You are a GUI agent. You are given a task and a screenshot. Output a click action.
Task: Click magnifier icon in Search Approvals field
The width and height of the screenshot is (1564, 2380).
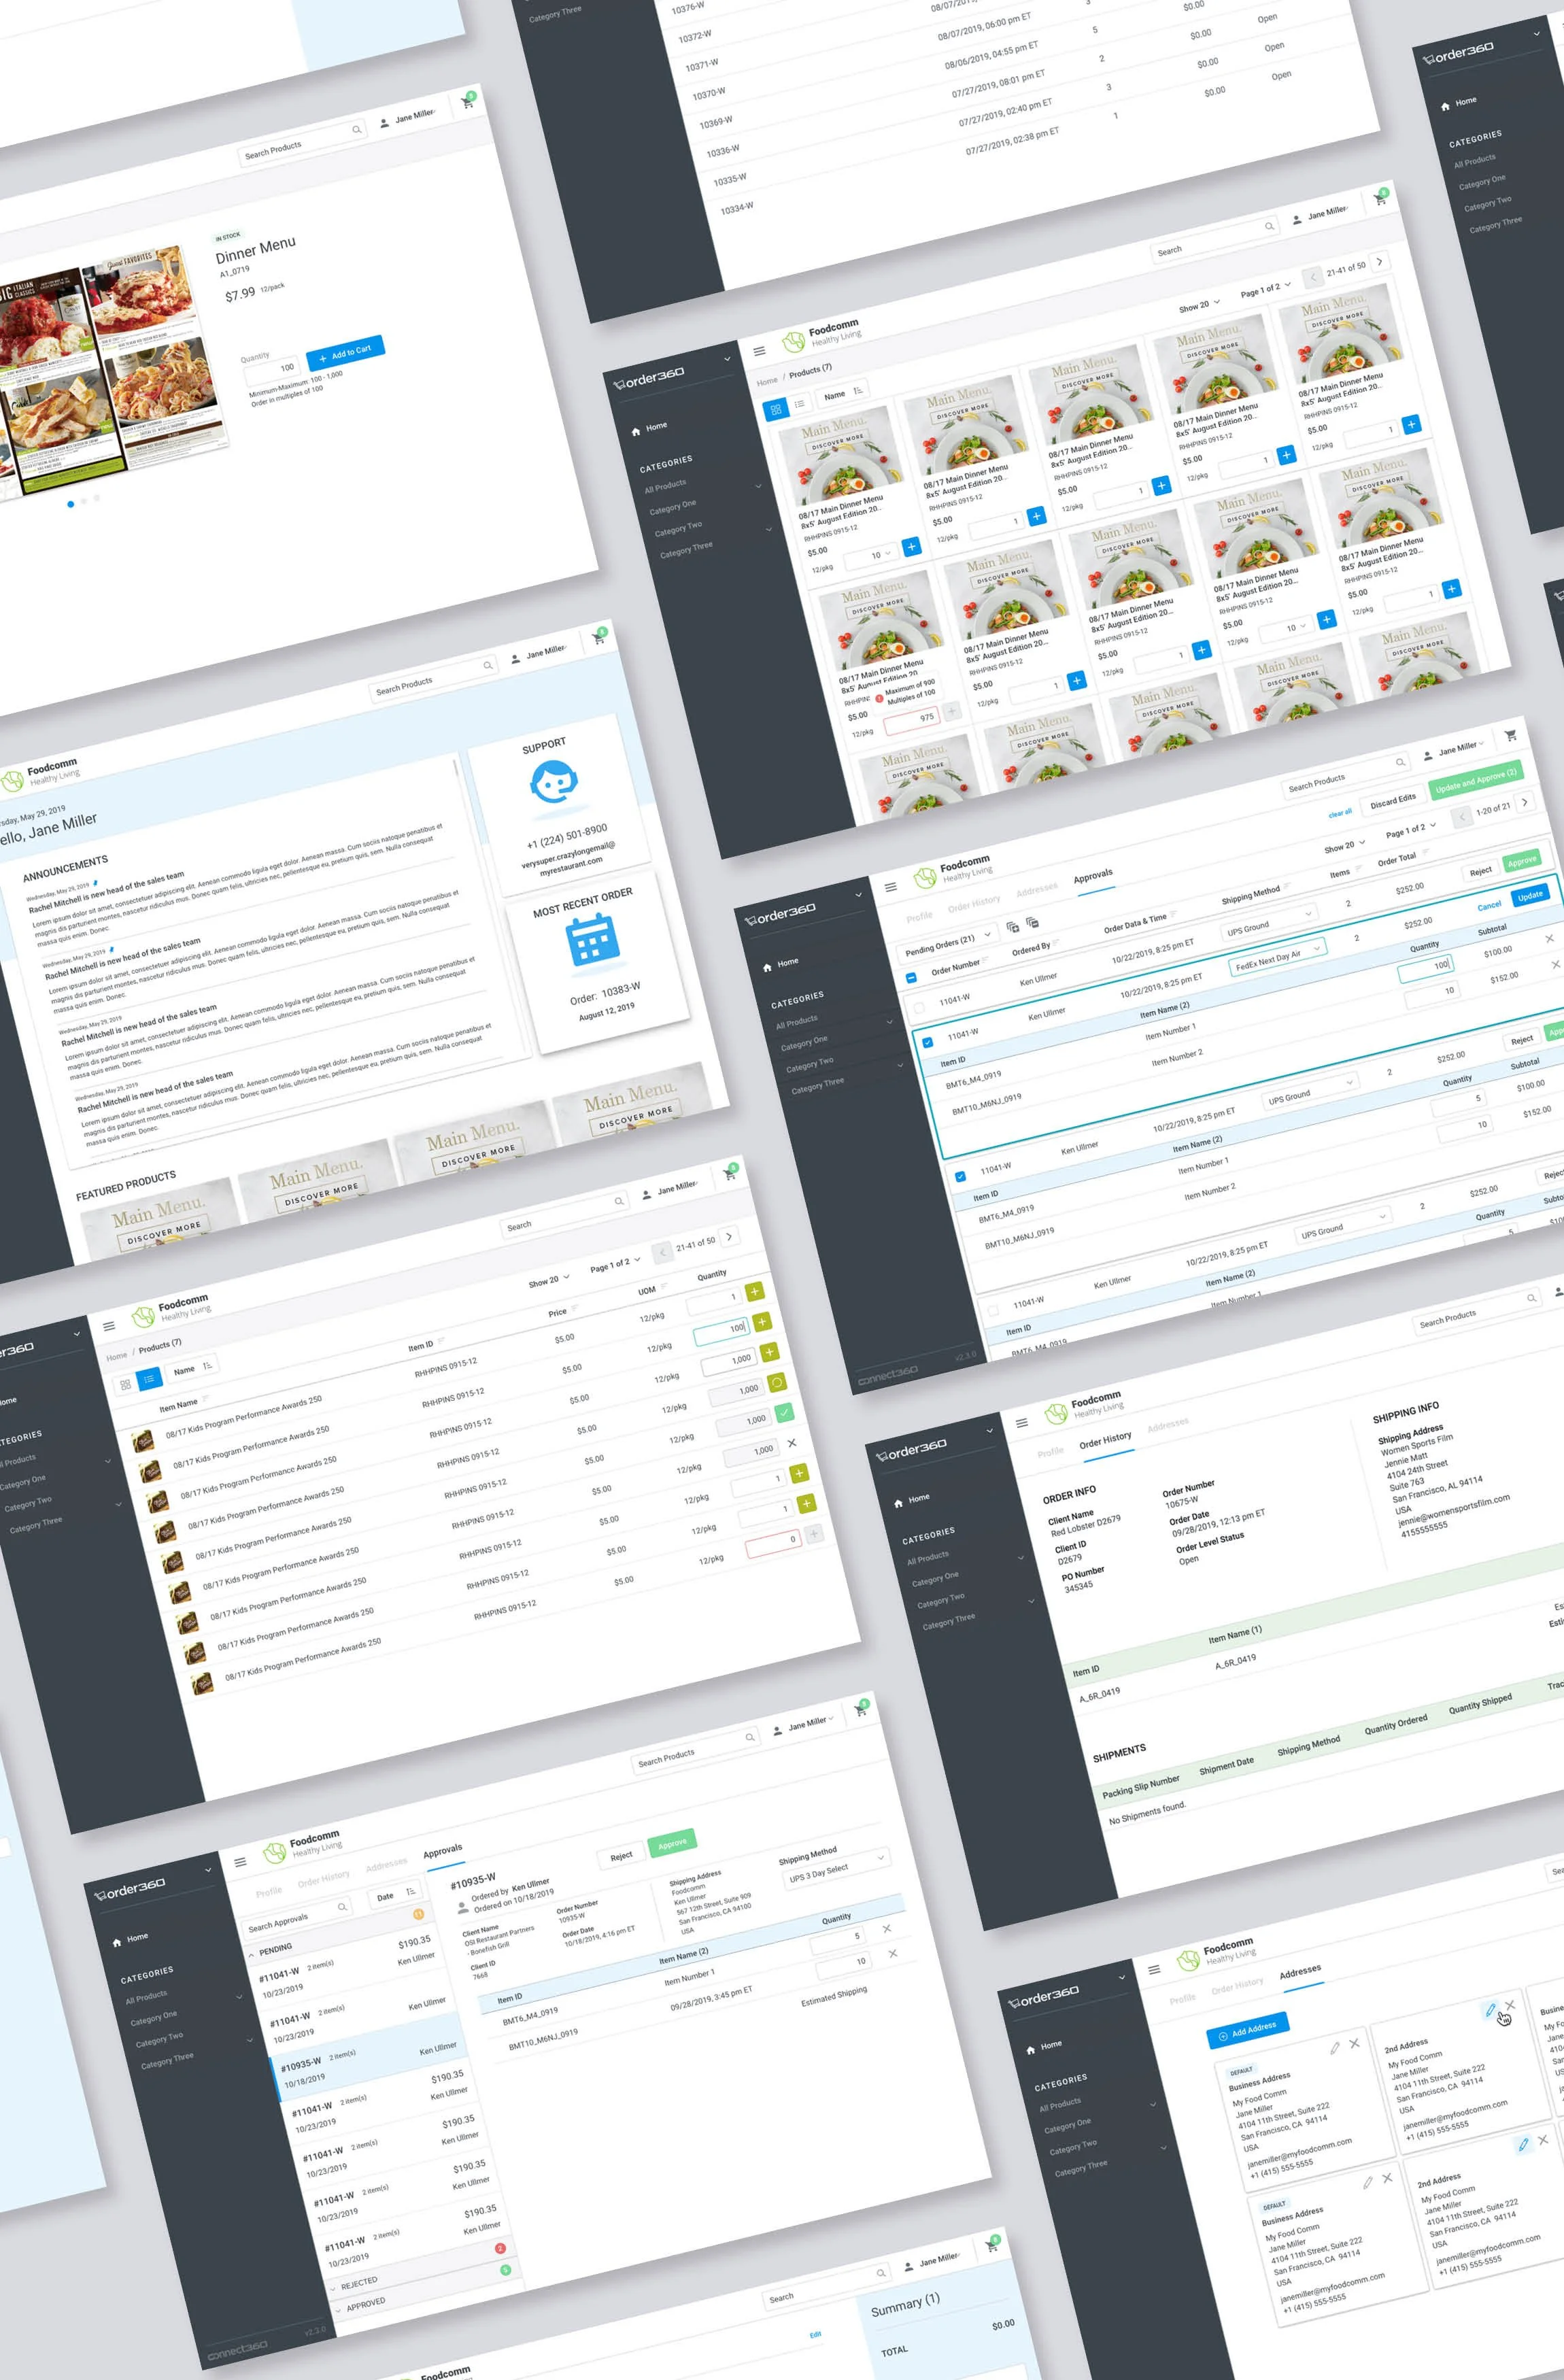tap(342, 1907)
